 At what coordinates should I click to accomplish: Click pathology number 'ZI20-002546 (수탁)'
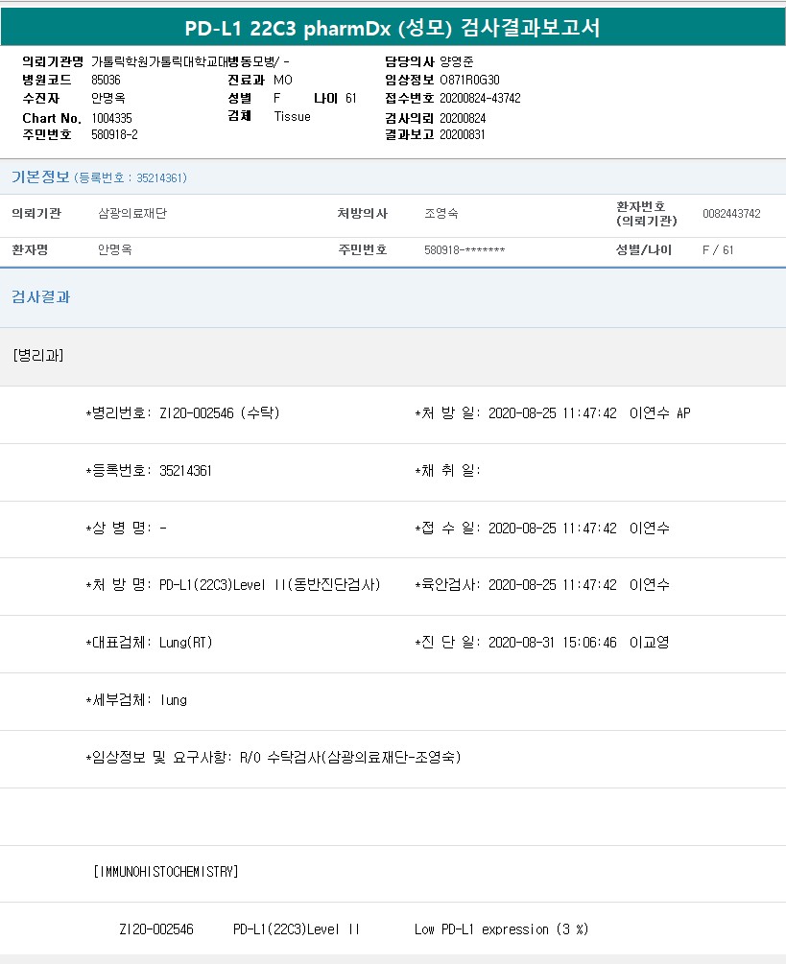(220, 413)
